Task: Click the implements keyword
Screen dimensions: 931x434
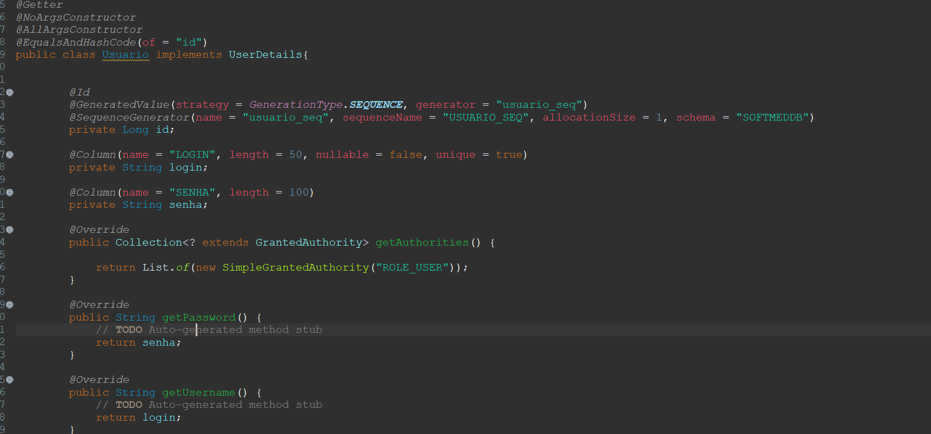Action: pyautogui.click(x=189, y=54)
